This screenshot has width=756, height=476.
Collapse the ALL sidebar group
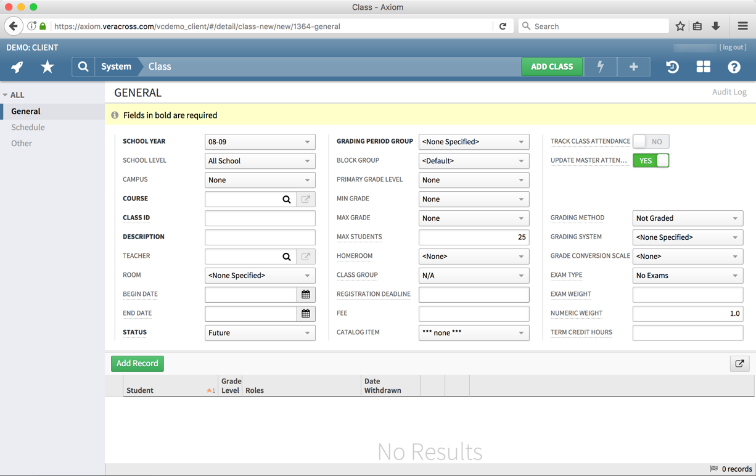point(14,95)
